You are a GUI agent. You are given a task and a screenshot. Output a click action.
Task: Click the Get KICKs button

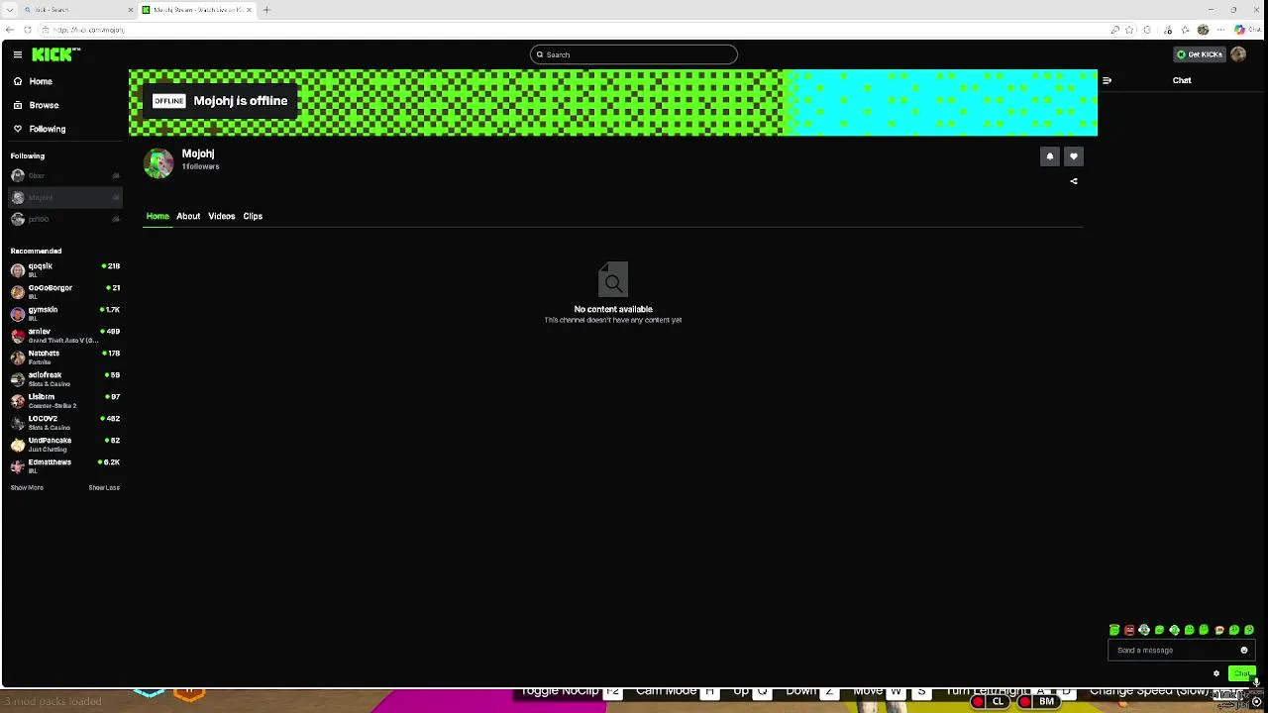coord(1199,54)
